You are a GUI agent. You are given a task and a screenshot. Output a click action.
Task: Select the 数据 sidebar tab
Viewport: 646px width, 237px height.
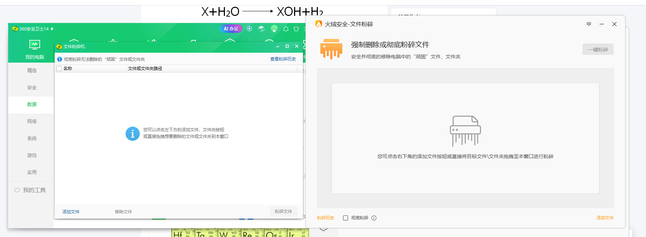[32, 104]
